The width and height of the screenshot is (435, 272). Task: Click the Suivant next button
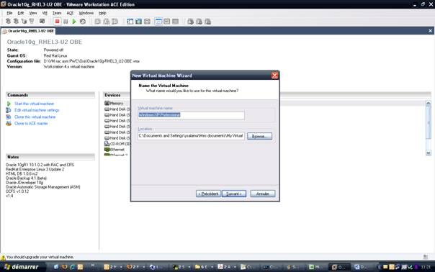tap(234, 194)
